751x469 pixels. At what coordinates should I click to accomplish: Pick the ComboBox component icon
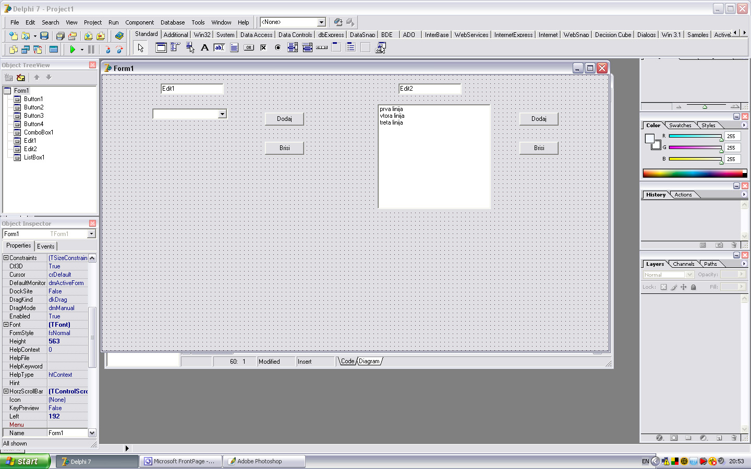[x=307, y=47]
